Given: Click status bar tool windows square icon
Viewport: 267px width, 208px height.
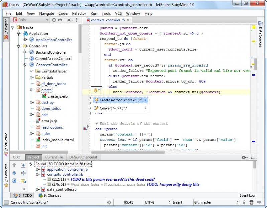Looking at the screenshot, I should (6, 202).
